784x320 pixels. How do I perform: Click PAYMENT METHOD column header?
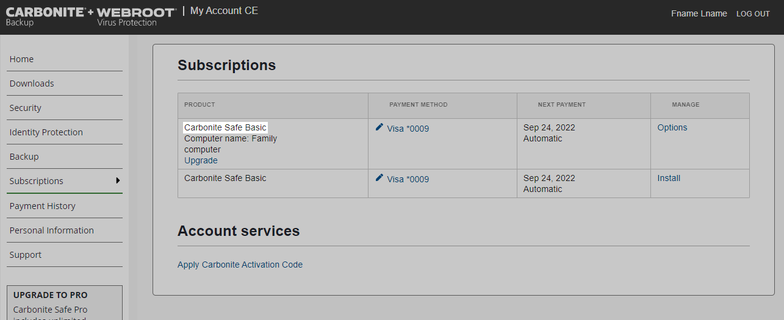coord(419,105)
